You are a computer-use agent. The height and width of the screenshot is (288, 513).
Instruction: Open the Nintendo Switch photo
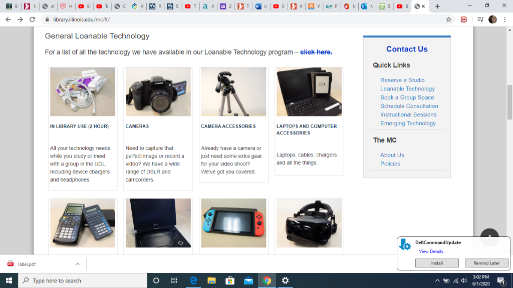(233, 223)
